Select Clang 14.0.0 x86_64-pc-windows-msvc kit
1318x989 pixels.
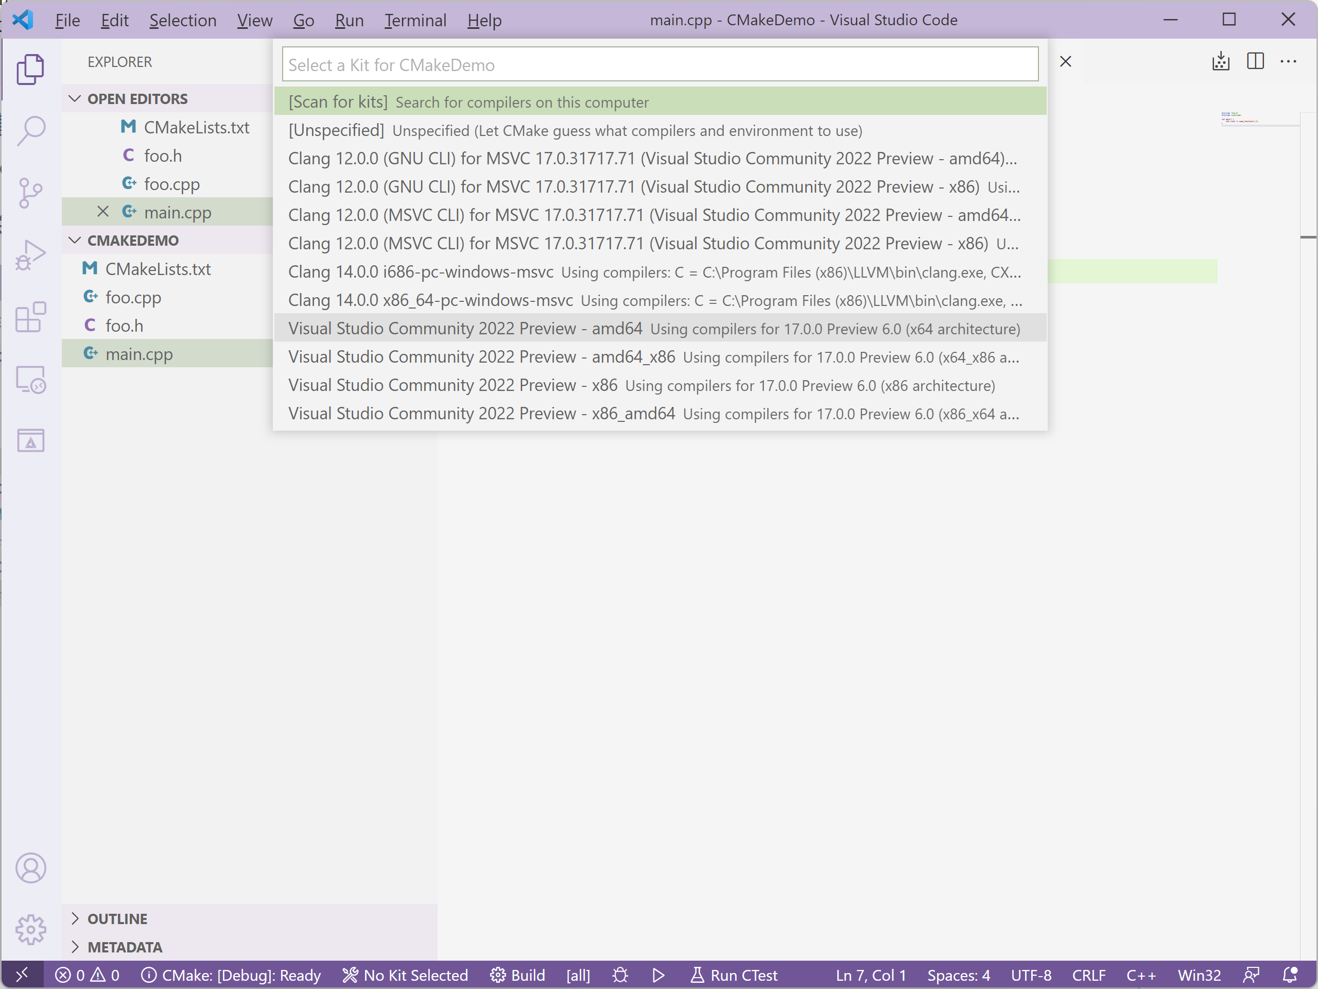click(660, 300)
